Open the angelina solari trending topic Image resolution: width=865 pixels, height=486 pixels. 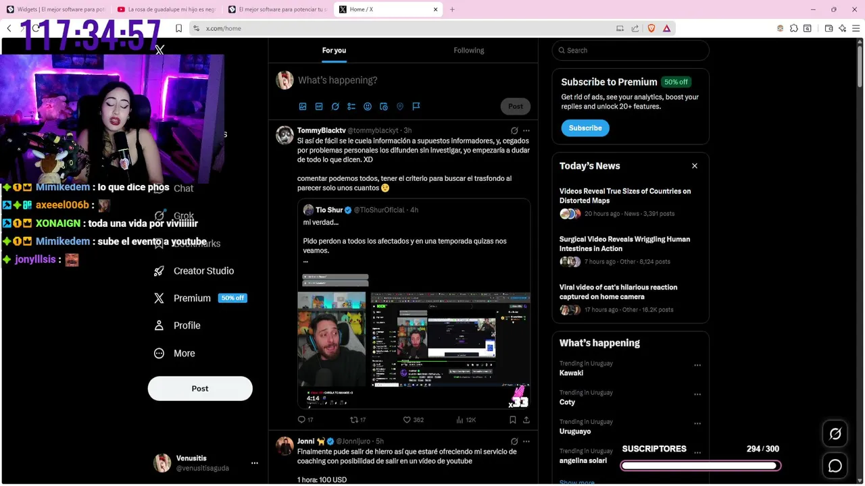583,461
